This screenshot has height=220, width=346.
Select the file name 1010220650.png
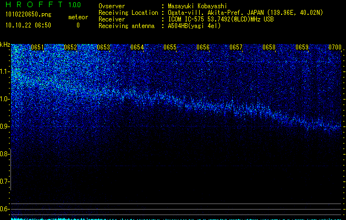coord(29,15)
